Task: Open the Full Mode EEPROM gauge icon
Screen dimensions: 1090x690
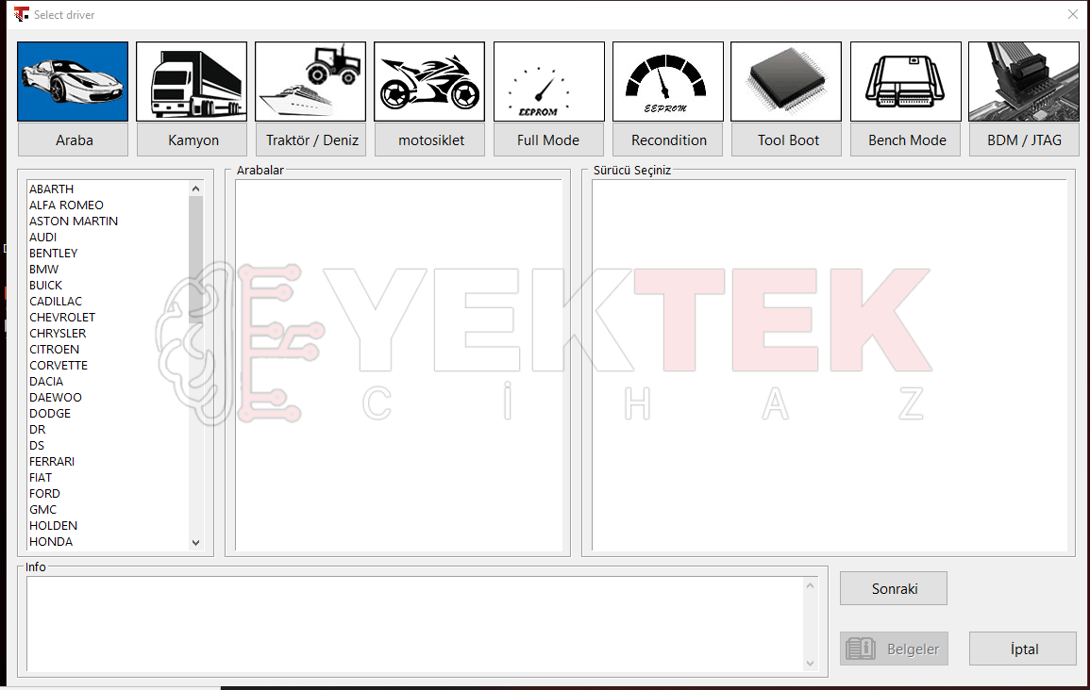Action: tap(549, 81)
